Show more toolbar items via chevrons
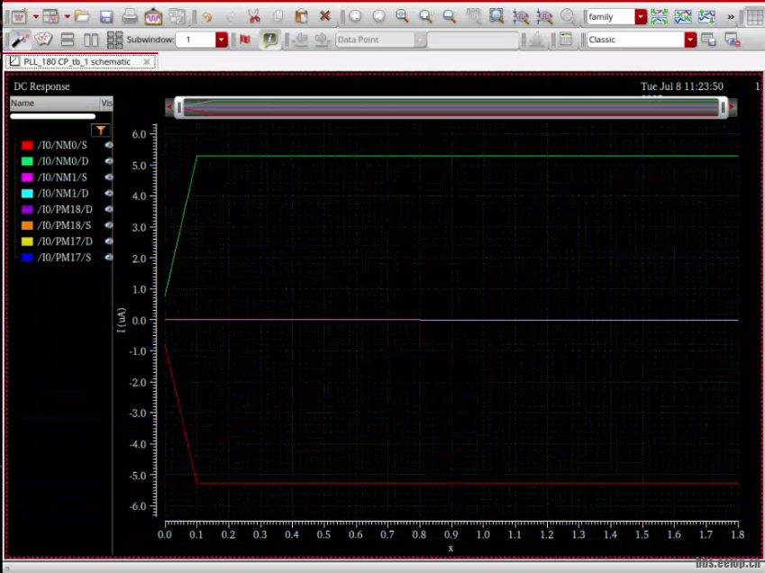Viewport: 765px width, 573px height. [731, 17]
